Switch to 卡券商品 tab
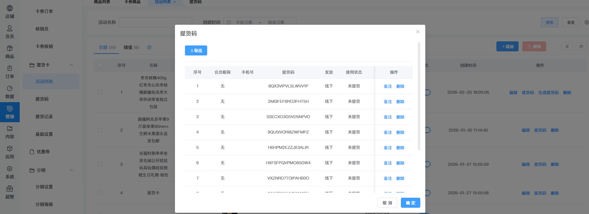This screenshot has height=214, width=589. [132, 2]
